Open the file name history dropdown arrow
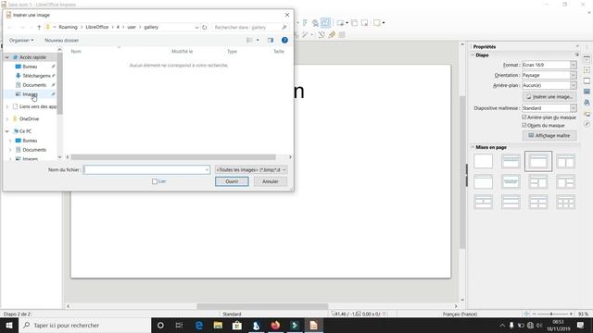Viewport: 593px width, 333px height. [207, 170]
